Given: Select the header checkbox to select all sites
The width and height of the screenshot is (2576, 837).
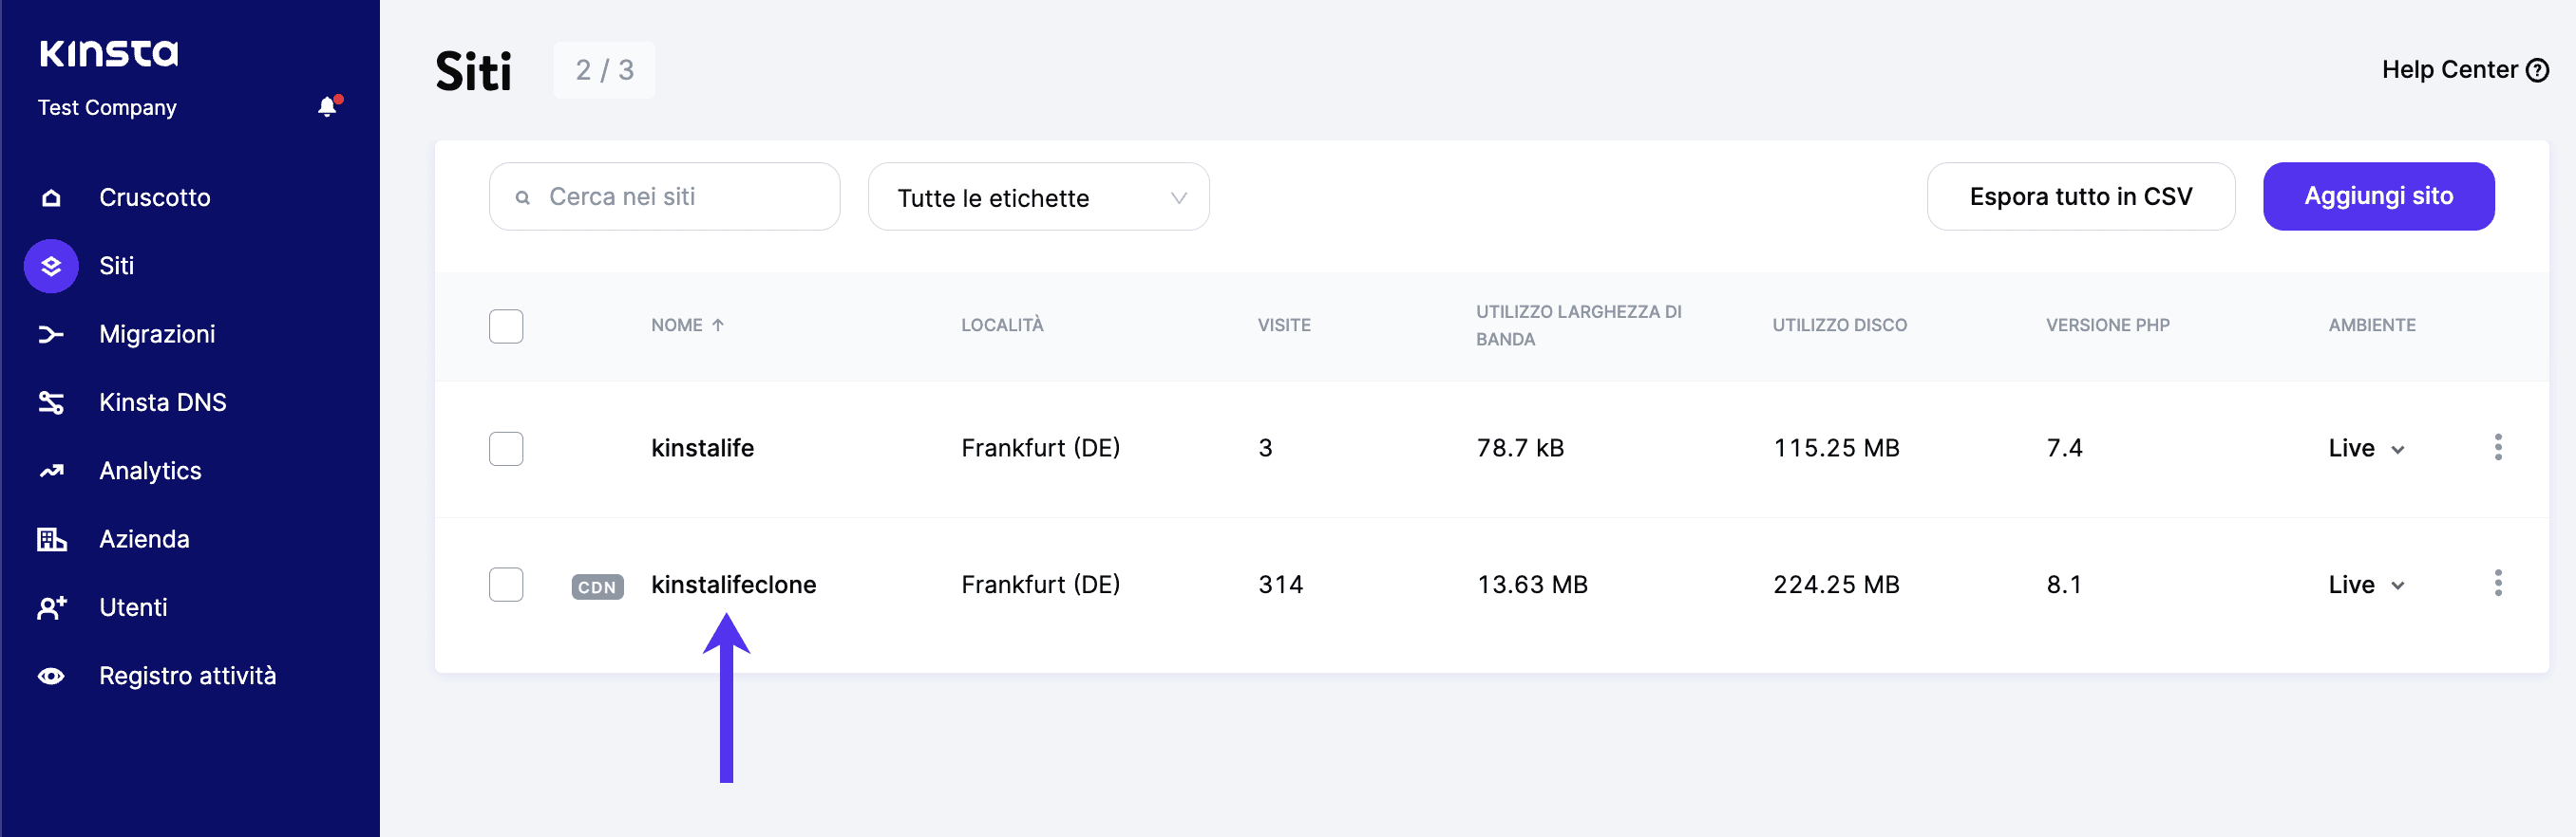Looking at the screenshot, I should pyautogui.click(x=506, y=325).
